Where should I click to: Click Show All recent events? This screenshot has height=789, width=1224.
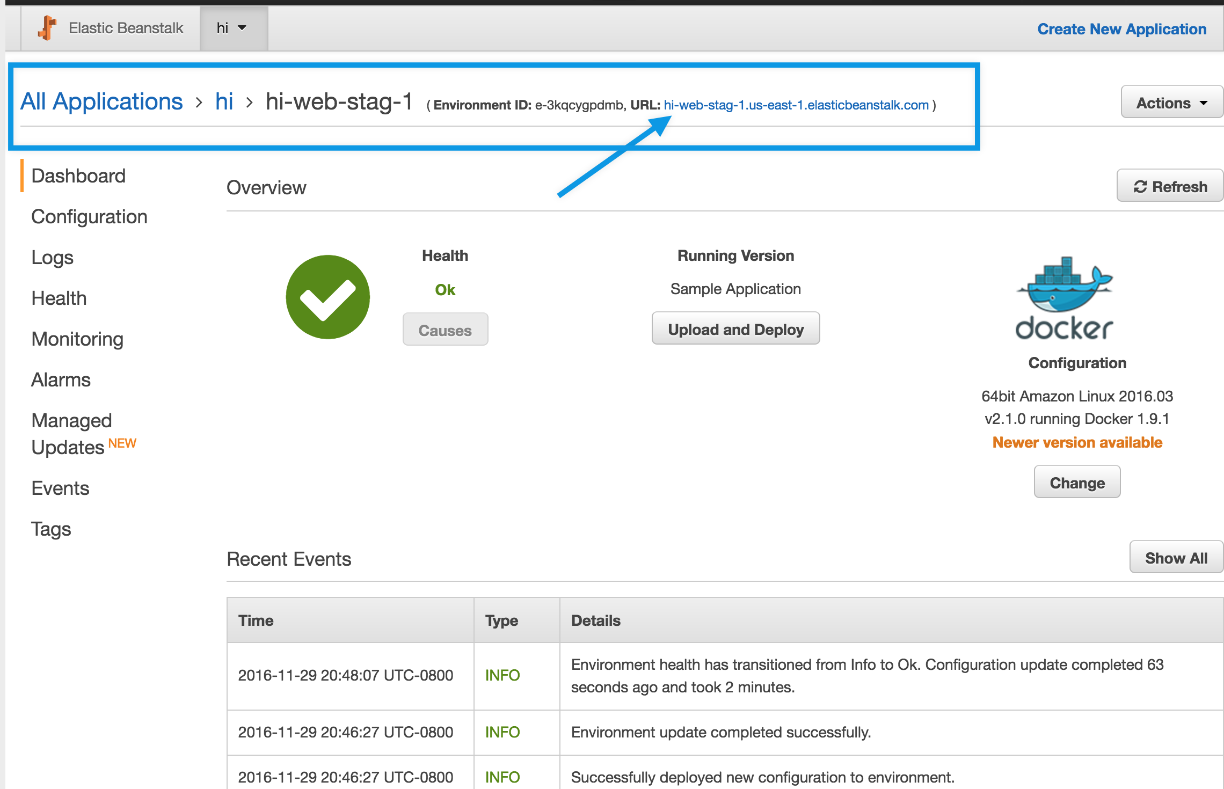1176,558
